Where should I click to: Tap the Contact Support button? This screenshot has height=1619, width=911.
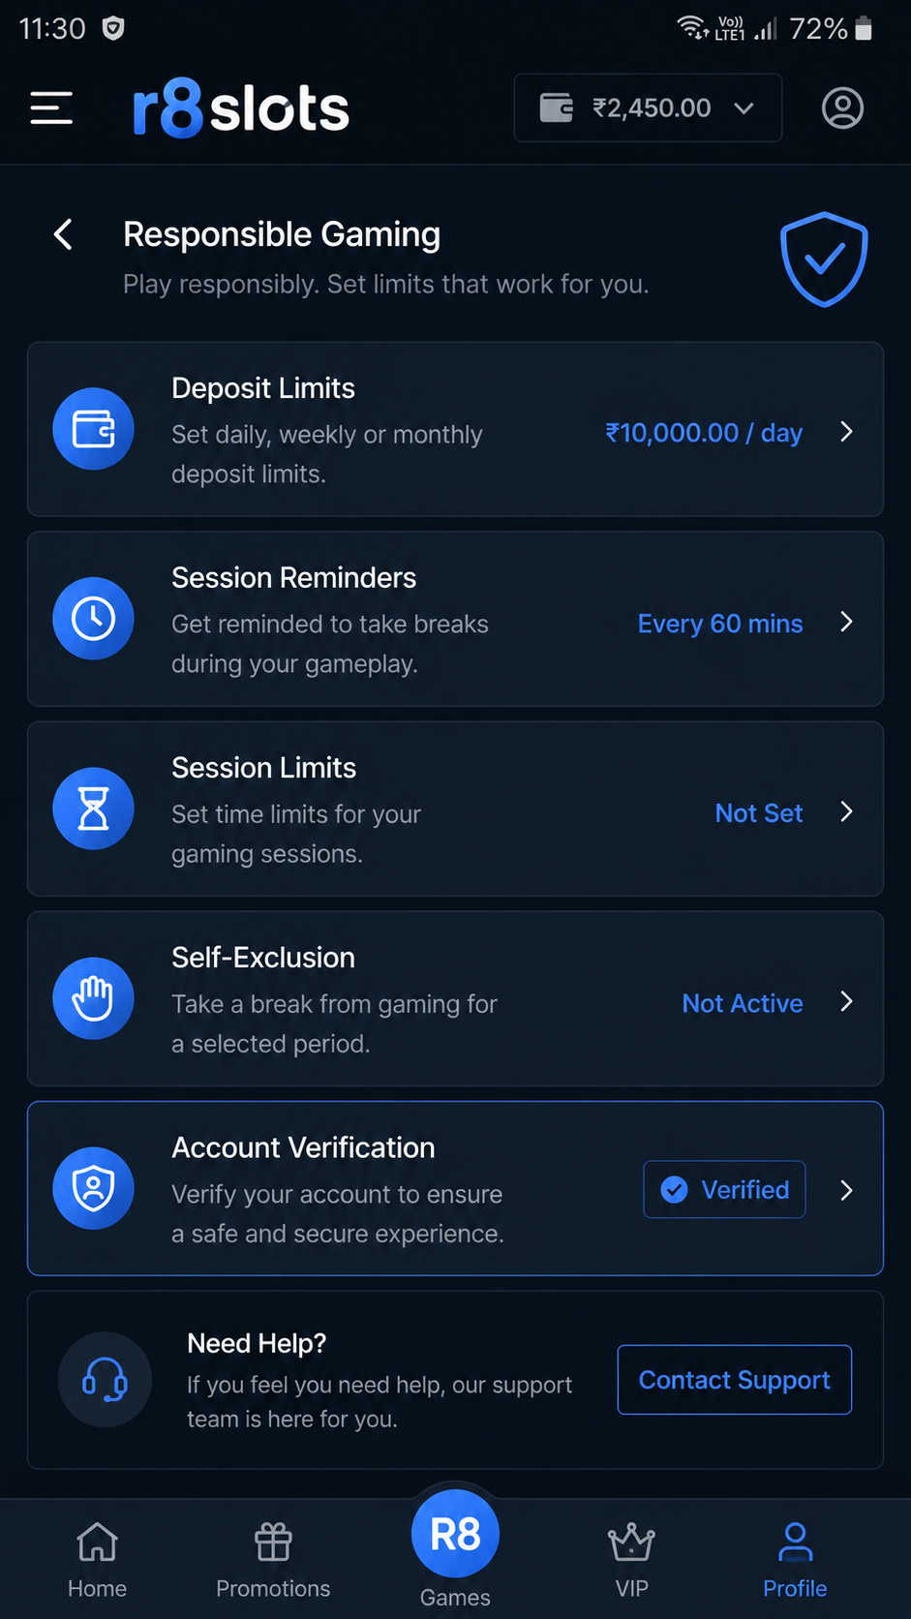tap(735, 1380)
